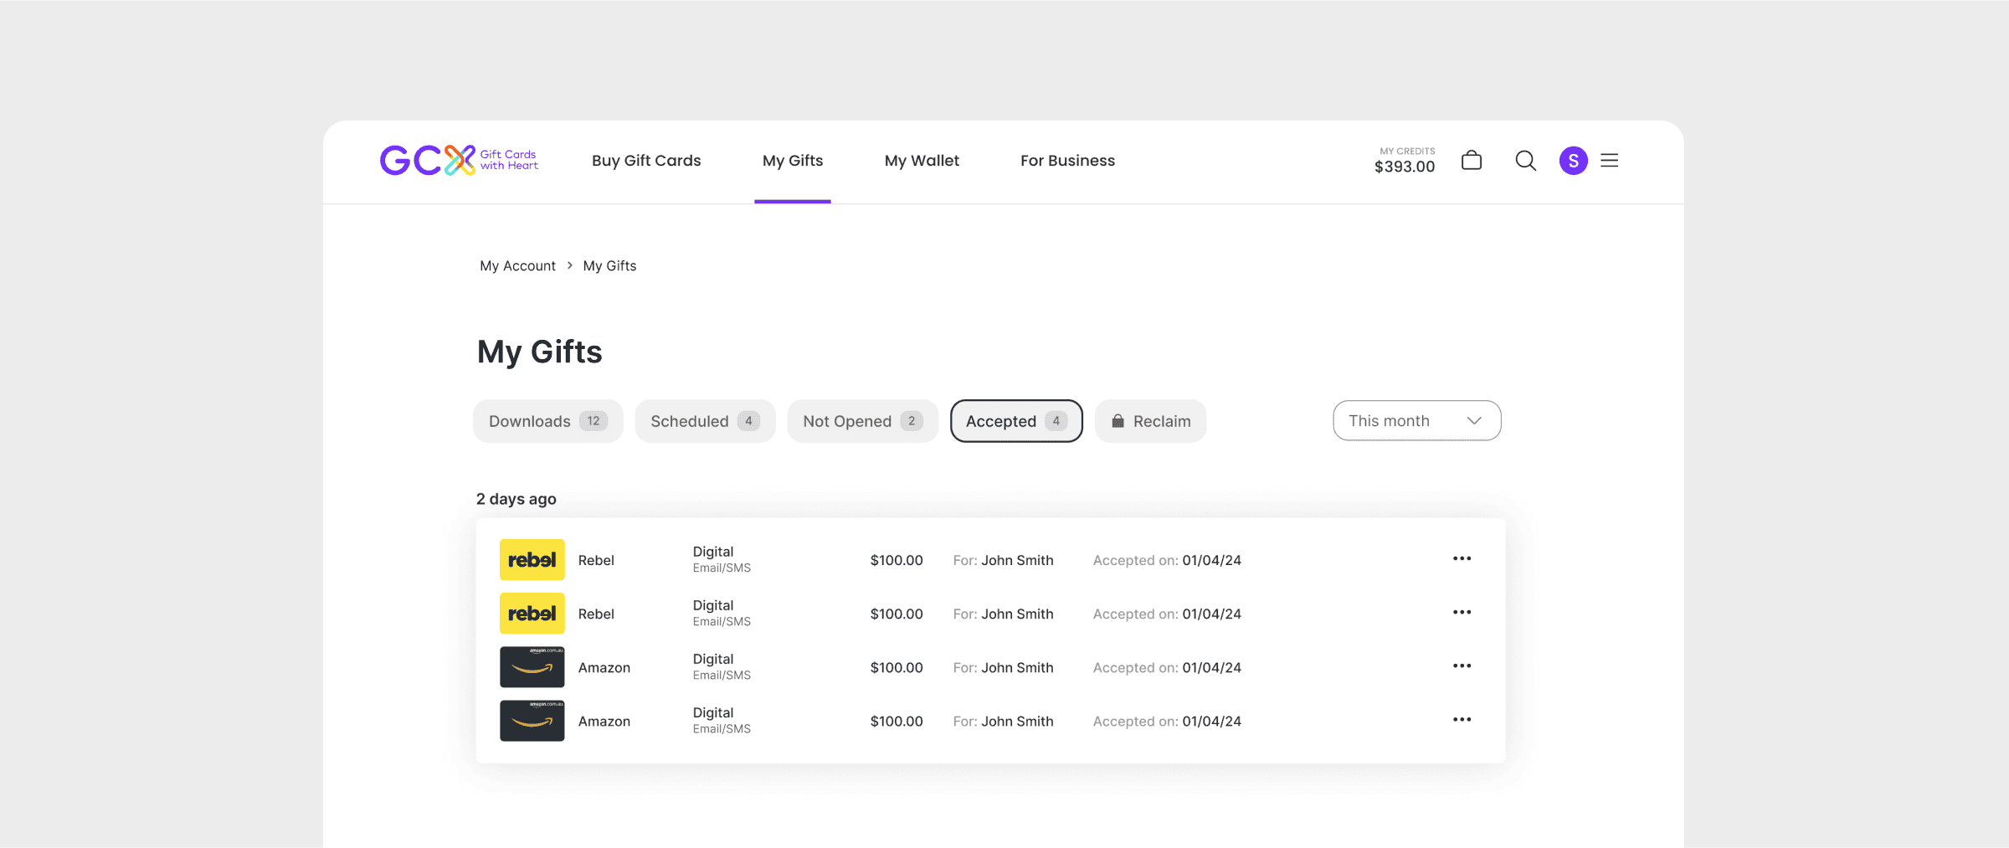Screen dimensions: 2009x848
Task: Click the lock icon on Reclaim
Action: pyautogui.click(x=1118, y=421)
